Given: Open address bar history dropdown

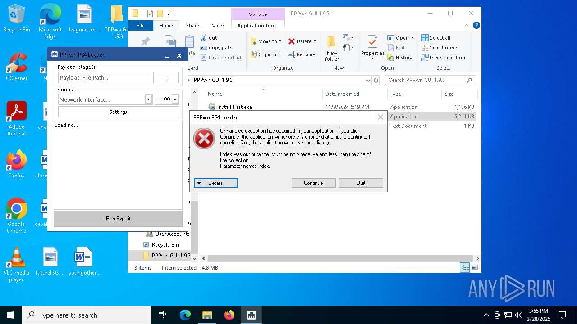Looking at the screenshot, I should click(368, 80).
